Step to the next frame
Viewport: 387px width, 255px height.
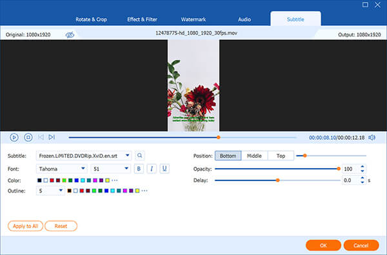52,137
